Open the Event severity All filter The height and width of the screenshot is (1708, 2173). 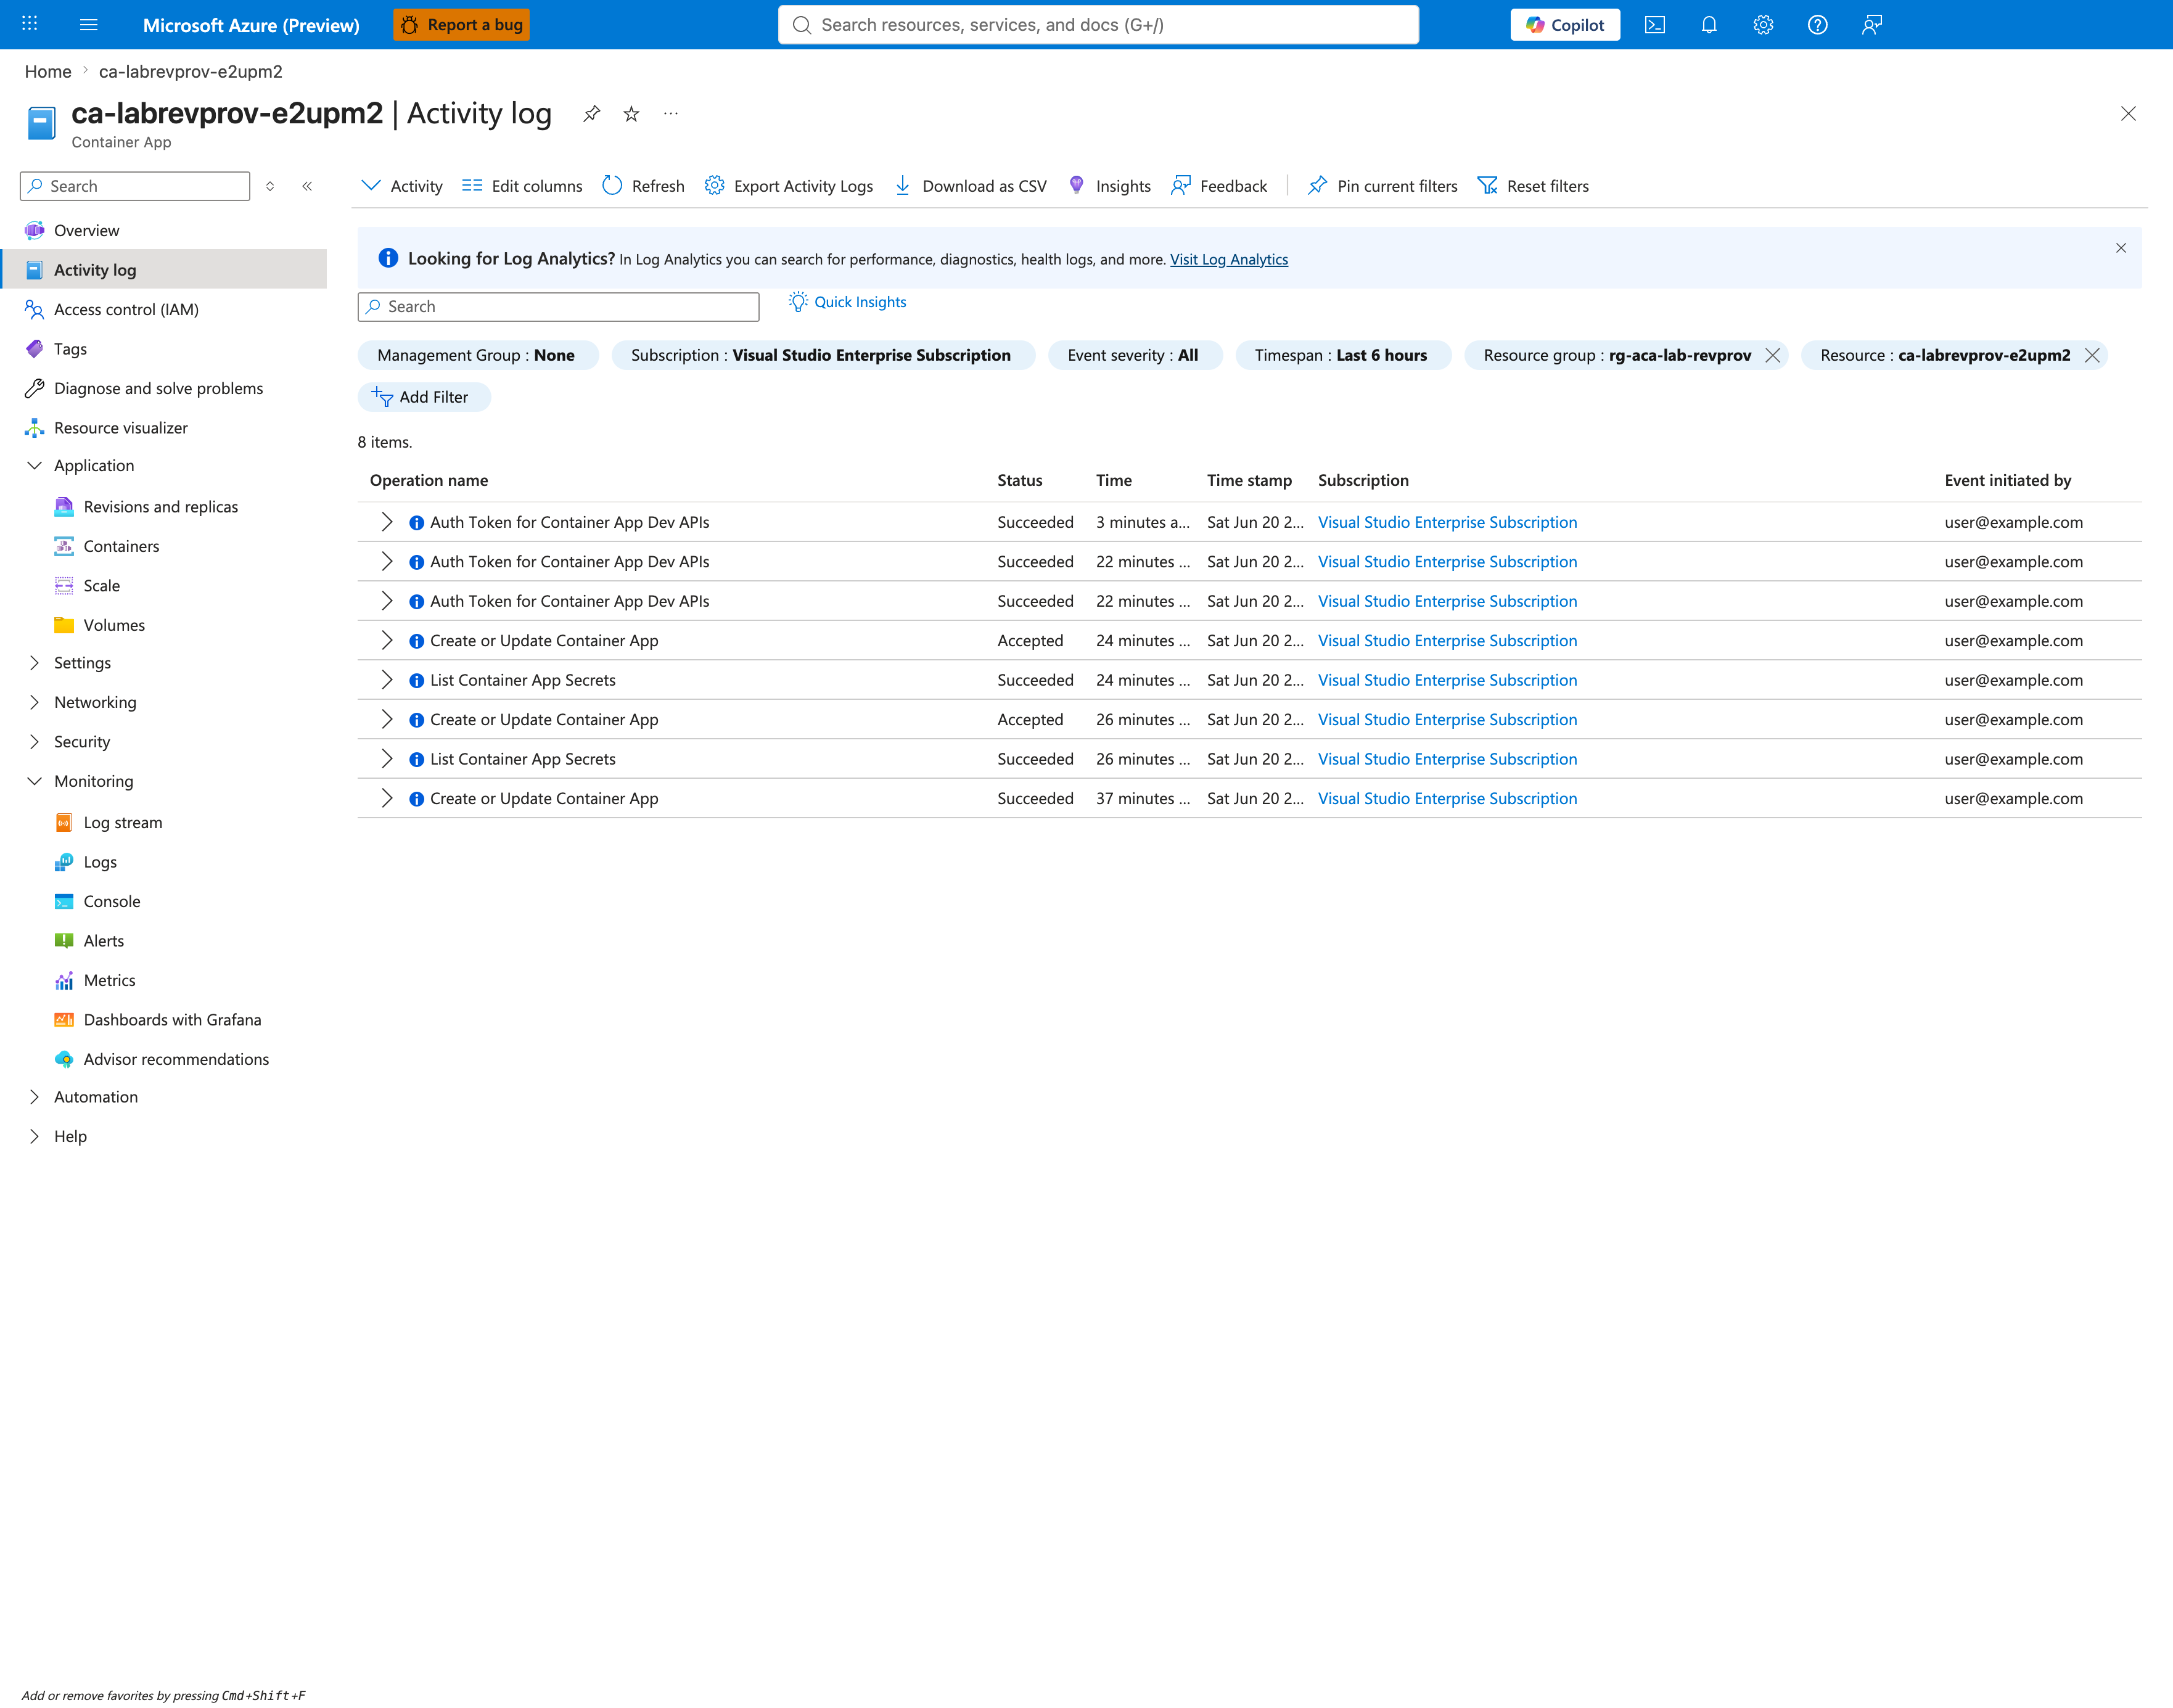[1134, 355]
